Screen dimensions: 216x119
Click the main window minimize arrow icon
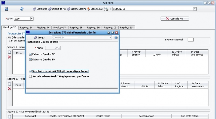point(205,3)
